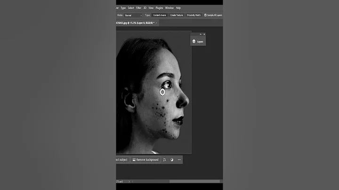Toggle Sample All Layers checkbox
This screenshot has height=190, width=339.
pos(205,15)
